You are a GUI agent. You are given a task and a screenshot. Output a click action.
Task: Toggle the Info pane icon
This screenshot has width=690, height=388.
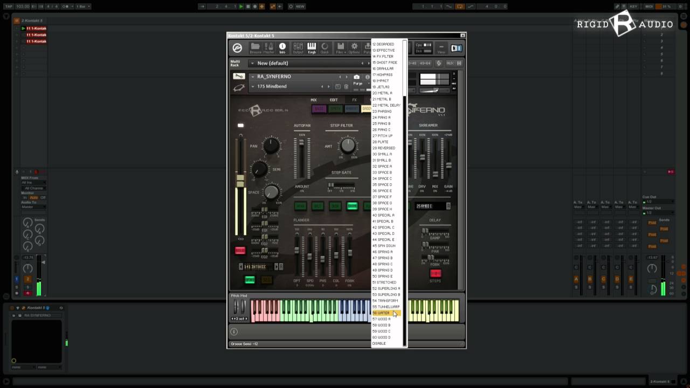pyautogui.click(x=282, y=48)
